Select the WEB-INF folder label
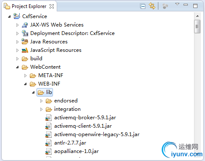The width and height of the screenshot is (205, 161). pos(49,84)
